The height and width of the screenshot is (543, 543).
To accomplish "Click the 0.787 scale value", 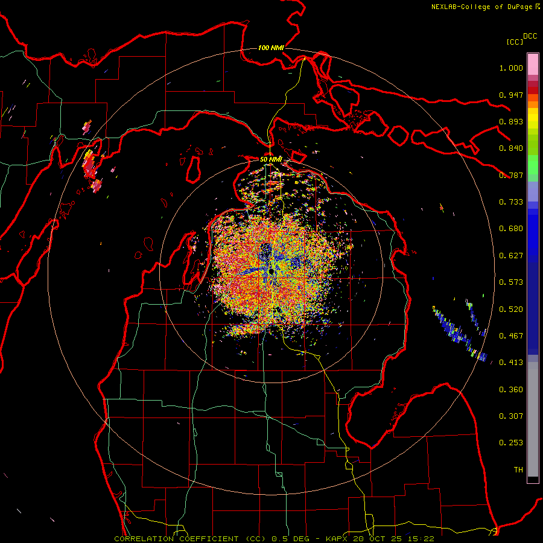I will point(511,175).
